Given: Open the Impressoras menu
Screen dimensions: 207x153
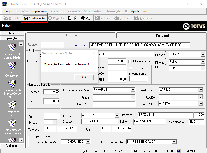Looking at the screenshot, I should point(40,11).
